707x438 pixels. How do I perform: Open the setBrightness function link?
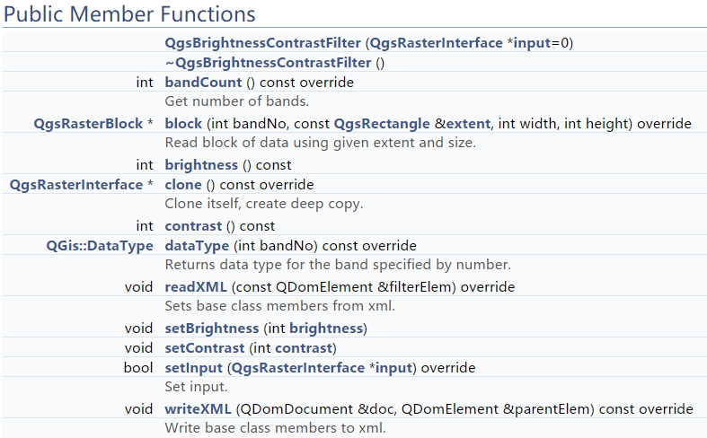[212, 328]
